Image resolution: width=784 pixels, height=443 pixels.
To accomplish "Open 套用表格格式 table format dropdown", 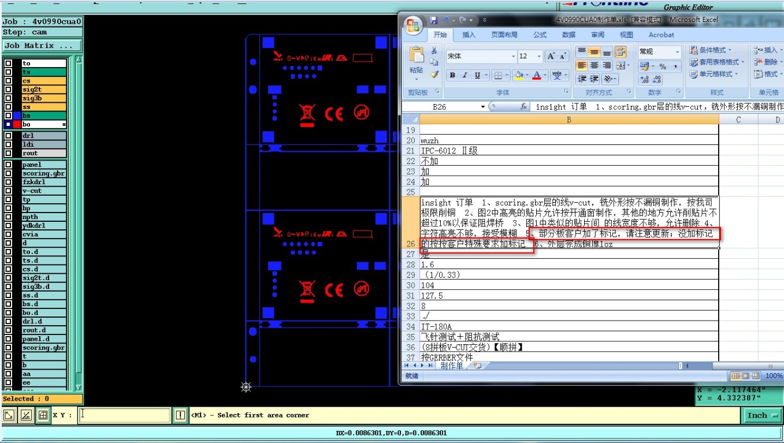I will point(717,62).
